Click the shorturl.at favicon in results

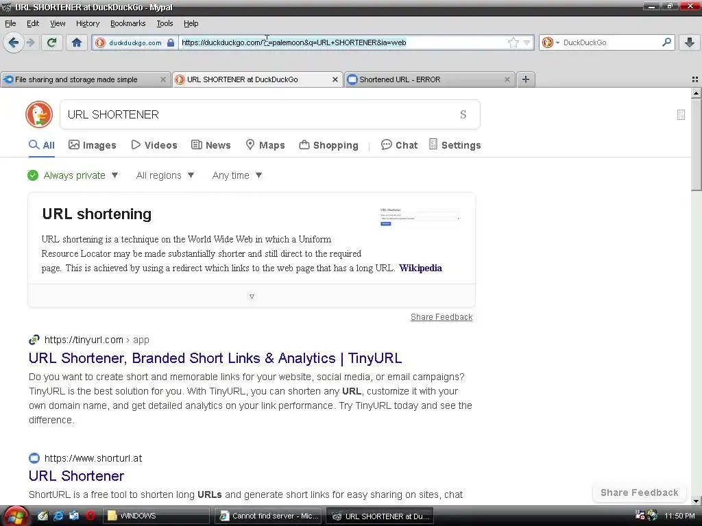(34, 458)
